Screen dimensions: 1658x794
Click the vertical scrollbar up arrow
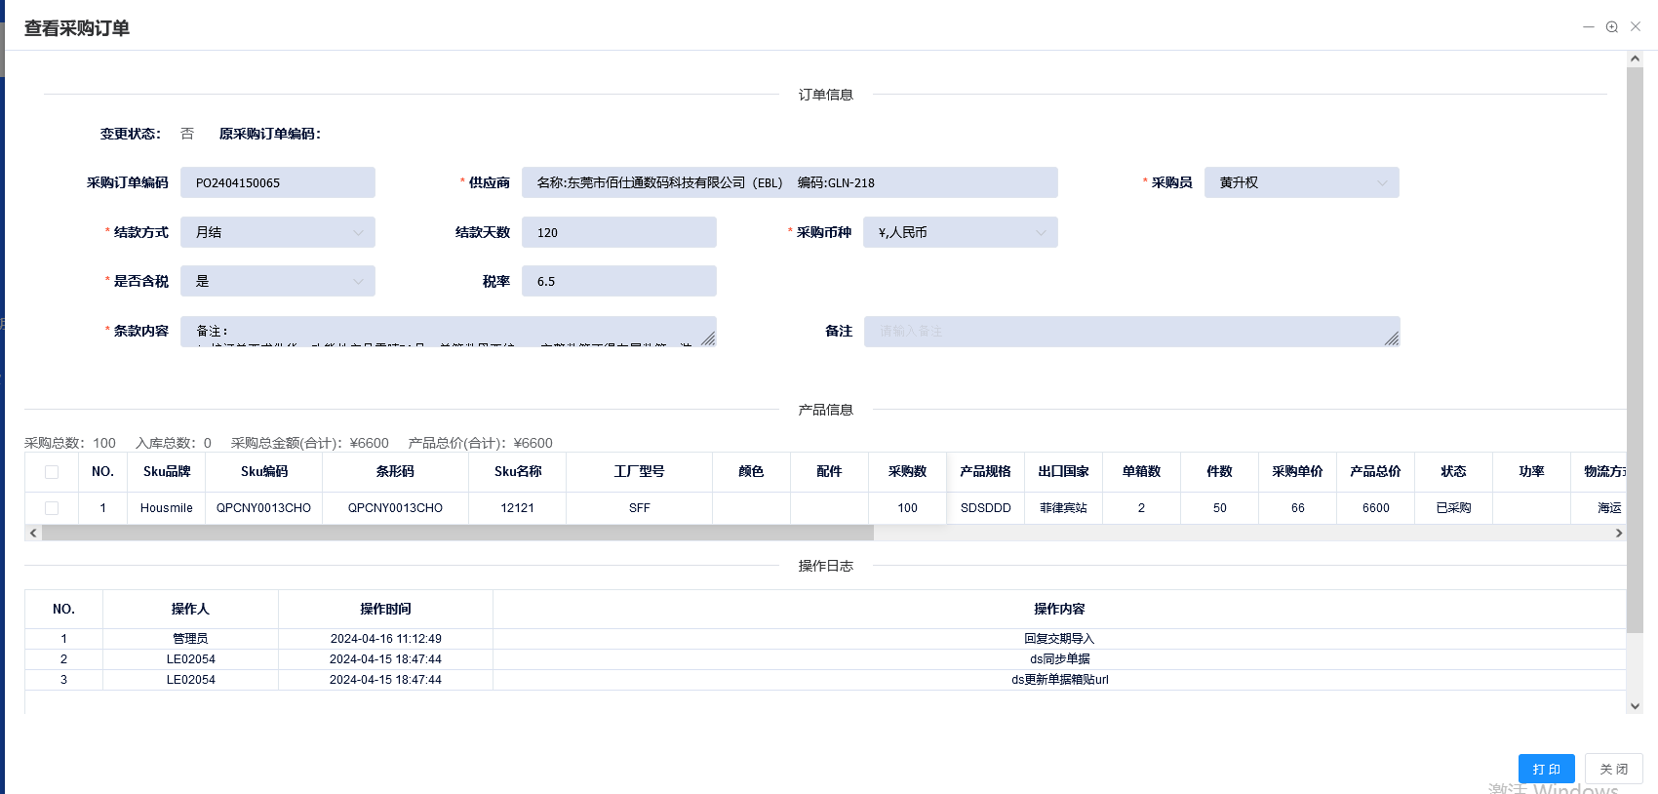(x=1635, y=60)
